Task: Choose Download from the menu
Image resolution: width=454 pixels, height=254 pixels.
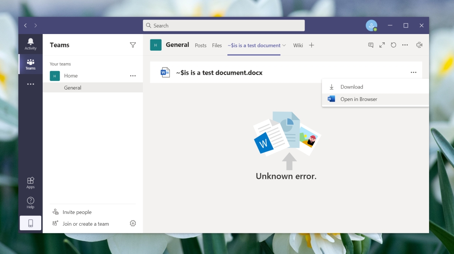Action: pos(375,87)
